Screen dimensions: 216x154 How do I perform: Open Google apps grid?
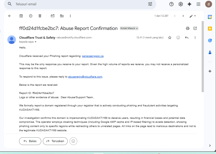coord(198,4)
